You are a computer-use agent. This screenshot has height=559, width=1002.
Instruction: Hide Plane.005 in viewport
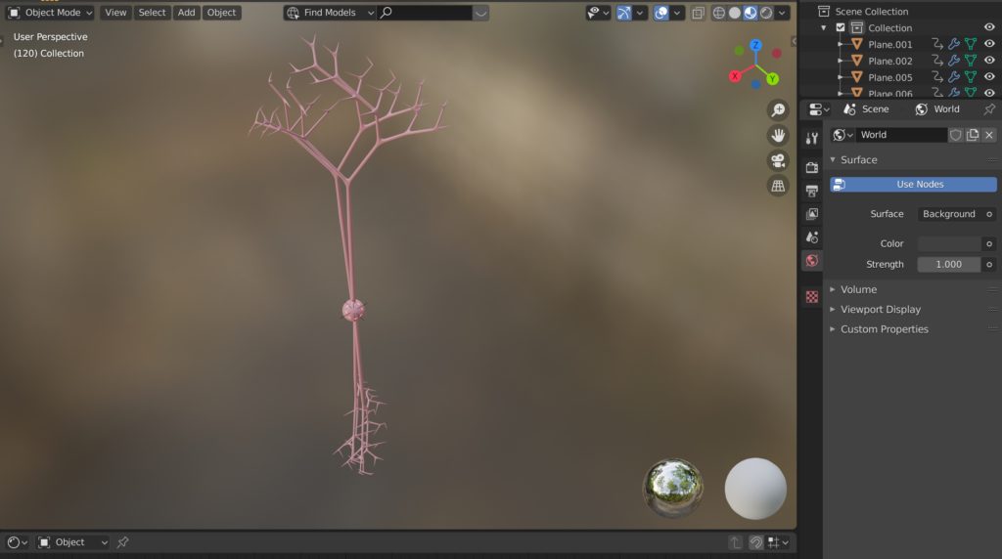[989, 77]
